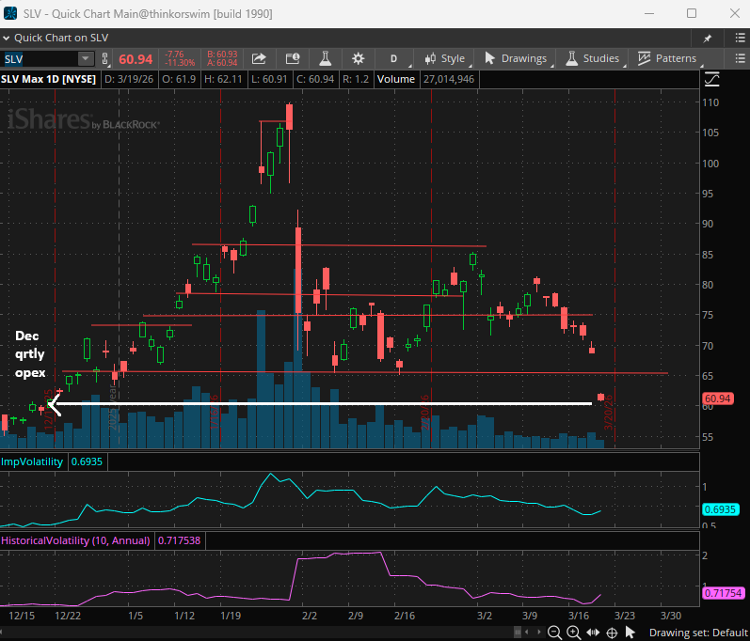The height and width of the screenshot is (641, 750).
Task: Click the flask icon beside the gear
Action: pyautogui.click(x=326, y=59)
